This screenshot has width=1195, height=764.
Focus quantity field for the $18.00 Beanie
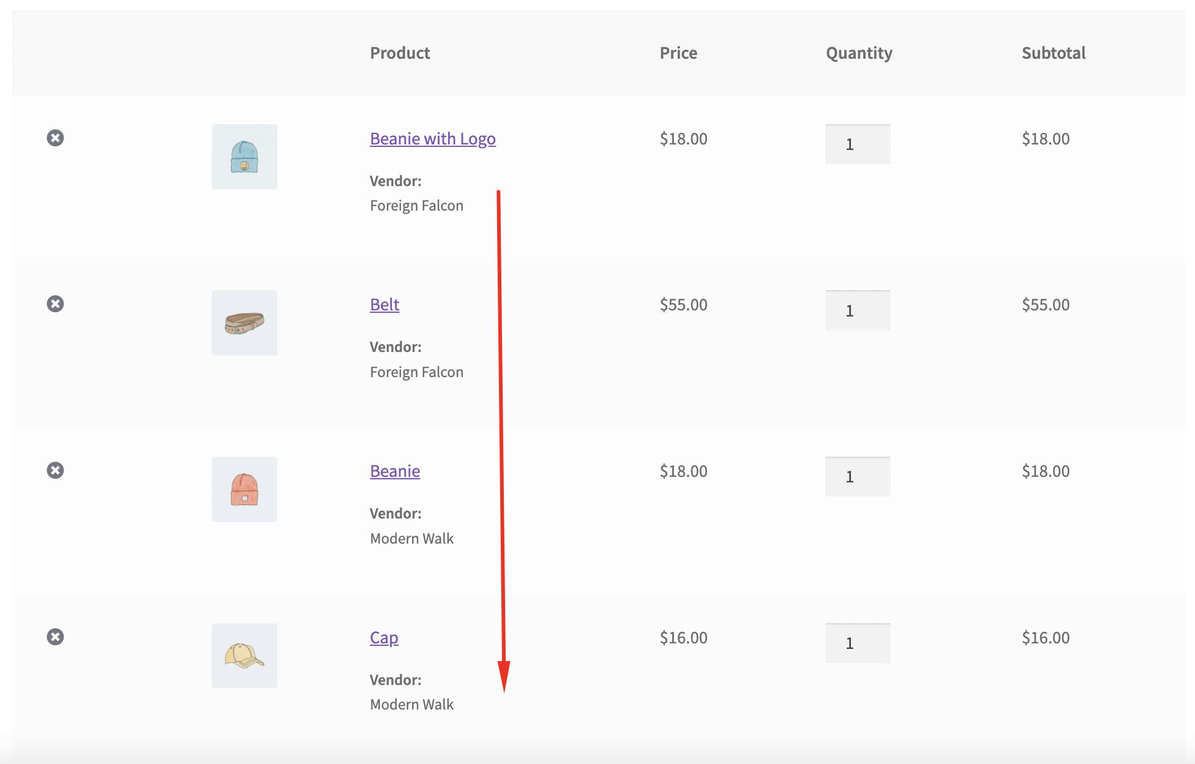(x=858, y=477)
